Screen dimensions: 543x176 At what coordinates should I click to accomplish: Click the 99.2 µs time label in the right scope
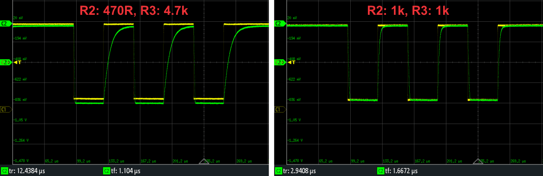tap(358, 161)
